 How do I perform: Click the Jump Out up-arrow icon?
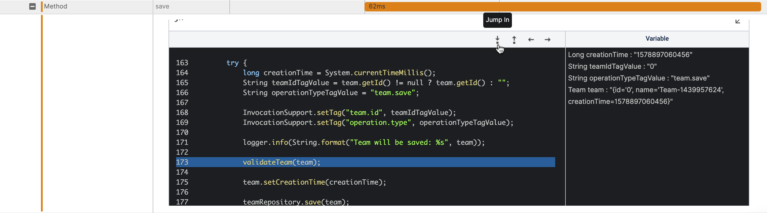pyautogui.click(x=514, y=39)
